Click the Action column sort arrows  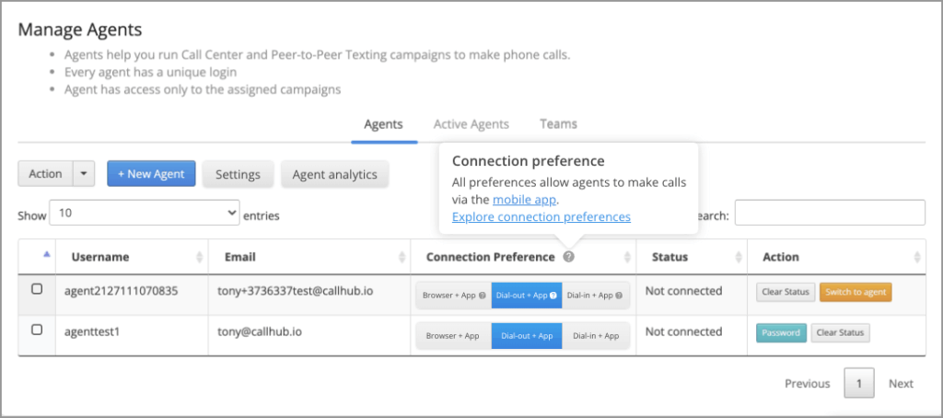tap(917, 257)
